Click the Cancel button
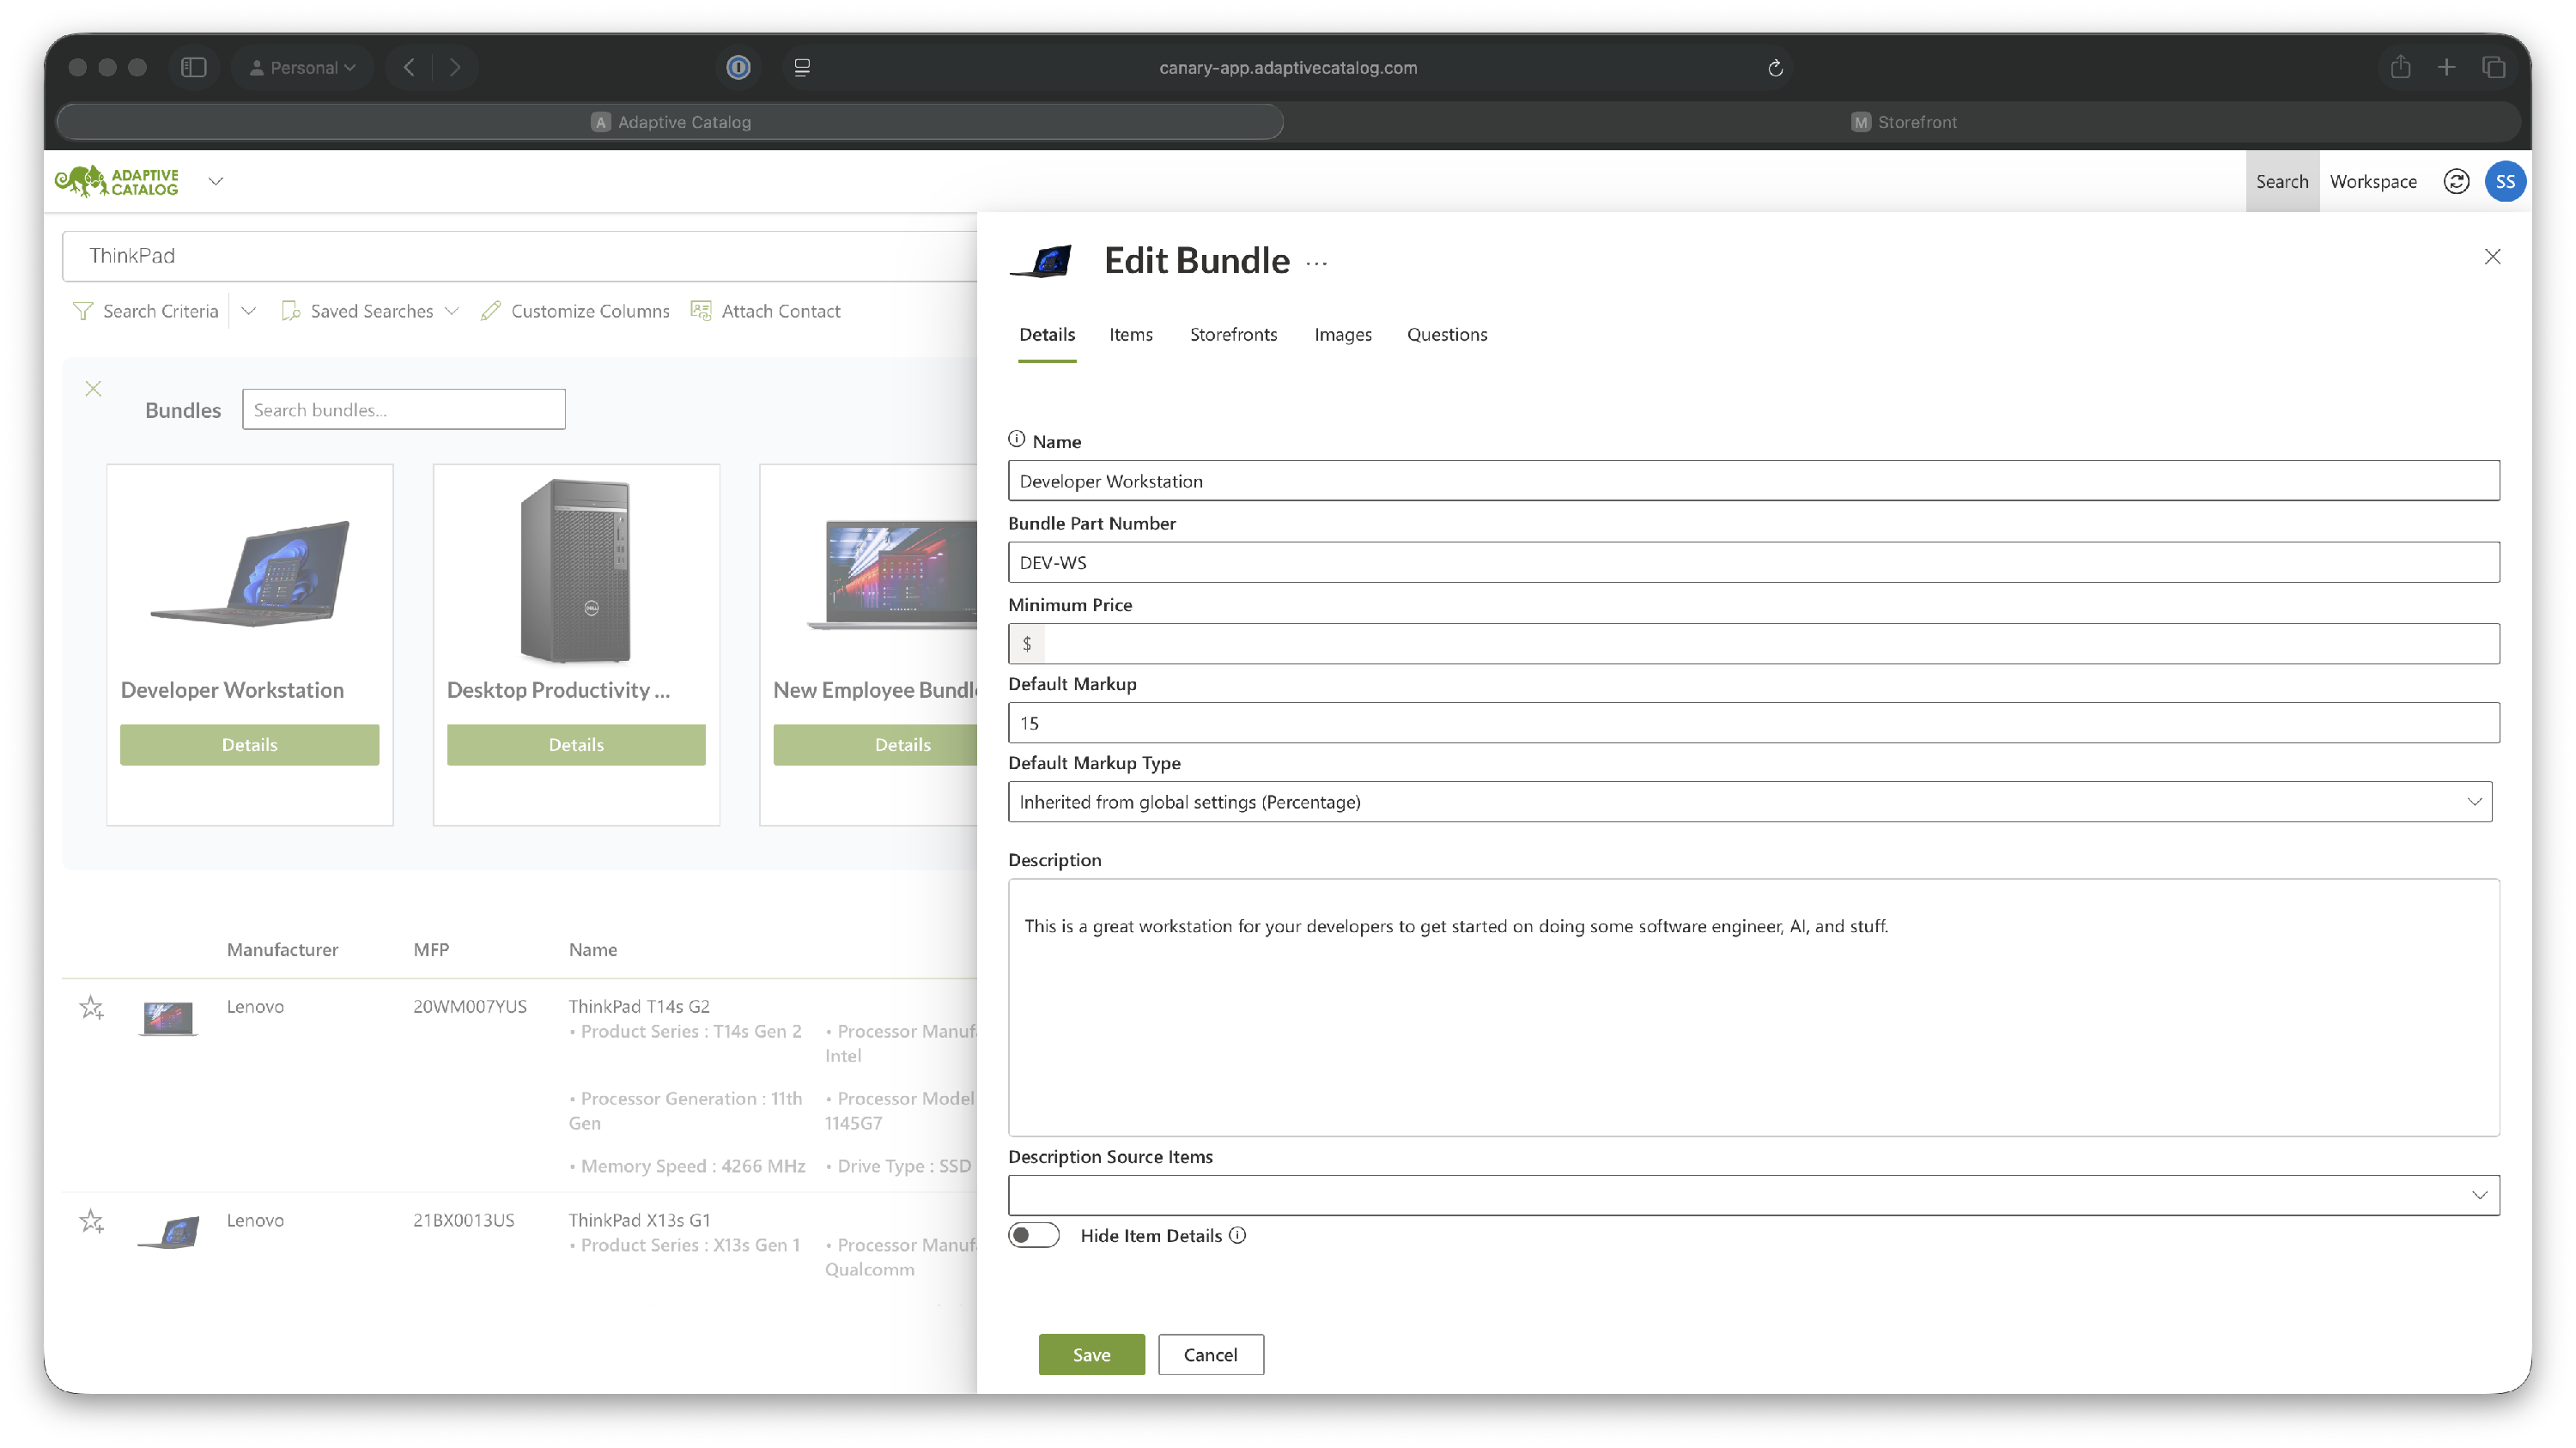2576x1448 pixels. coord(1210,1354)
